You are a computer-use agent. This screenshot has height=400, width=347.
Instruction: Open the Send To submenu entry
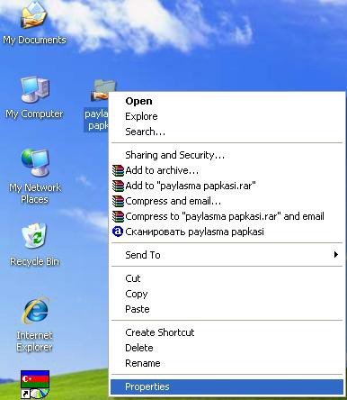(x=227, y=255)
